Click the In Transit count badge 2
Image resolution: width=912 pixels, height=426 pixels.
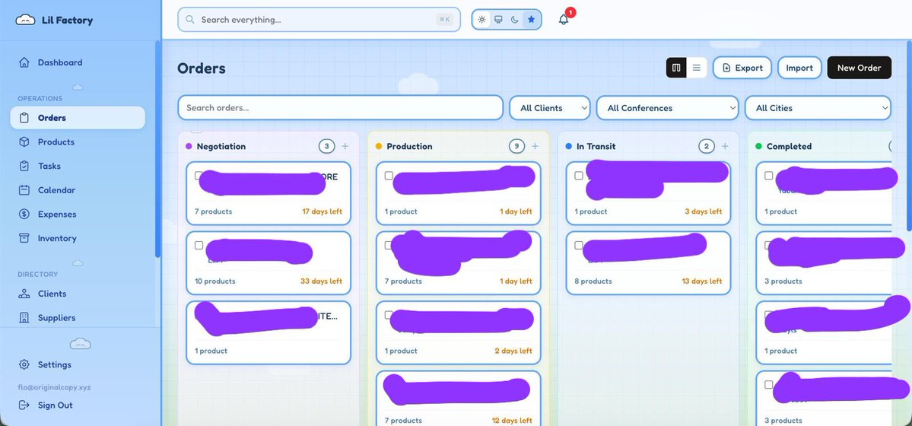point(706,146)
